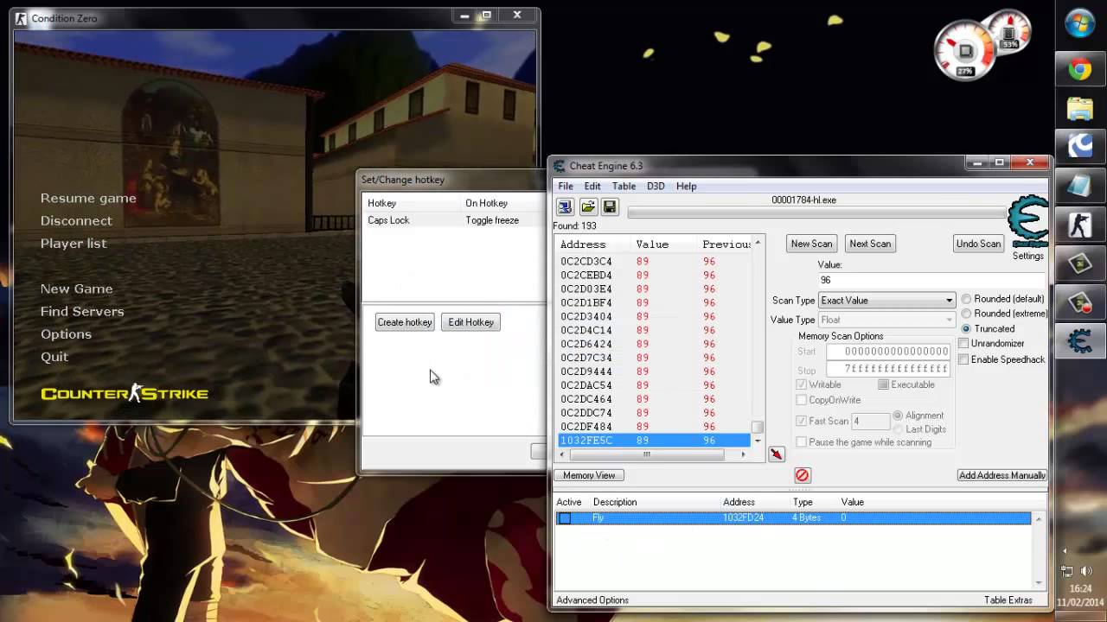Click the blue crescent taskbar icon below Explorer

1080,147
